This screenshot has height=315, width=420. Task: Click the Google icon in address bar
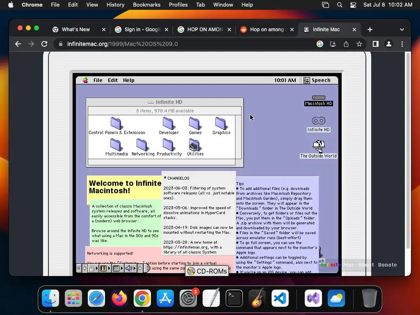point(320,44)
